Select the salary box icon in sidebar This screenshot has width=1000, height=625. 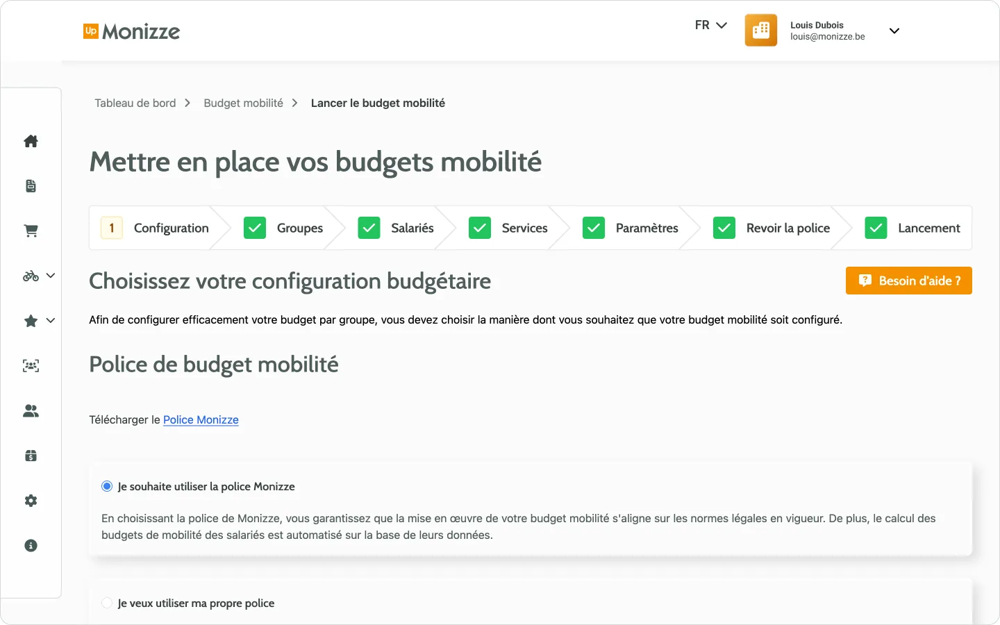(x=31, y=456)
